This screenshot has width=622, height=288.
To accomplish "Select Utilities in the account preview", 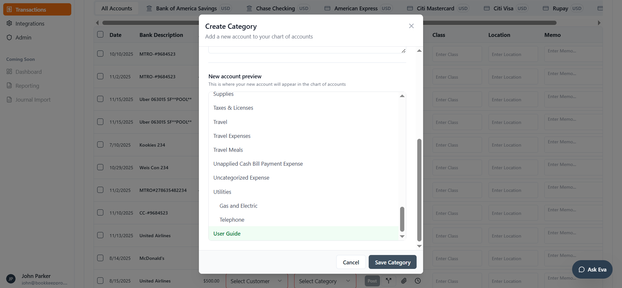I will pos(222,192).
